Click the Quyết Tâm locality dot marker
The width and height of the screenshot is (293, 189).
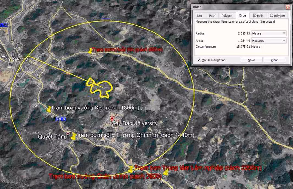68,133
